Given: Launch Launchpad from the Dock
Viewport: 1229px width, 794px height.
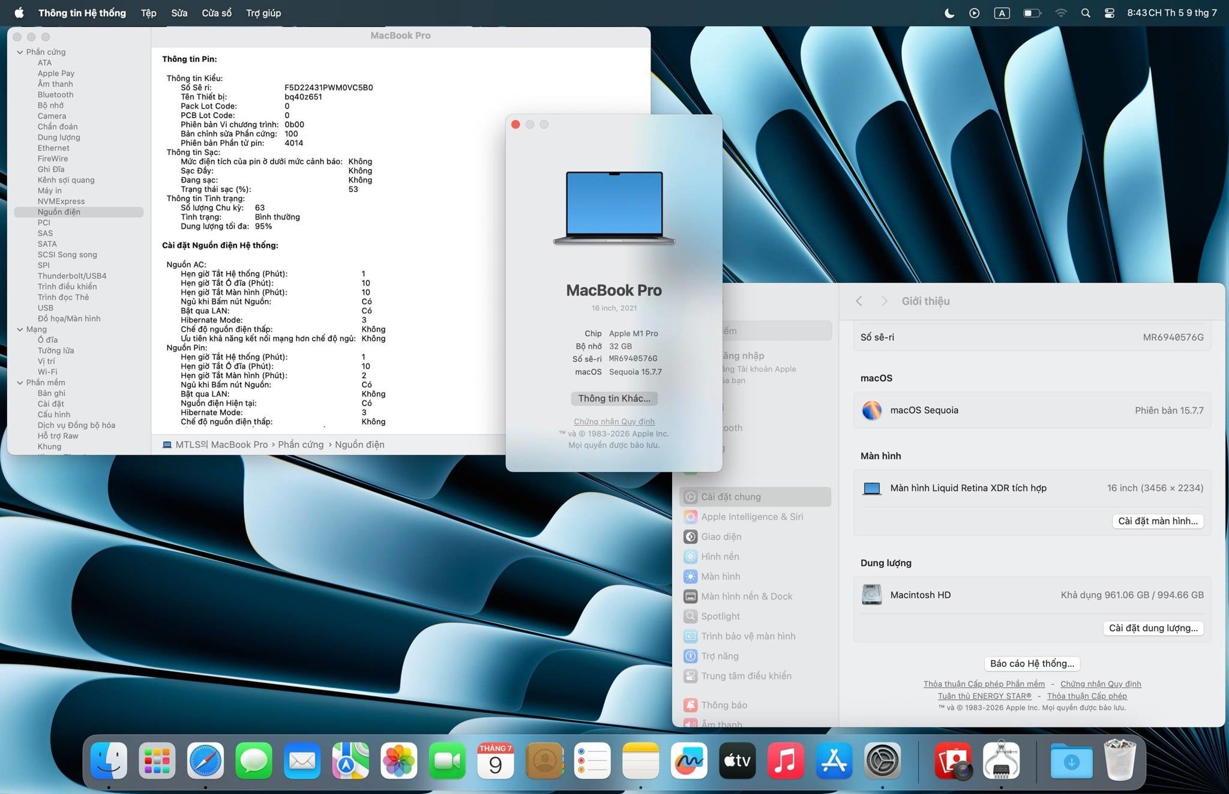Looking at the screenshot, I should point(157,760).
